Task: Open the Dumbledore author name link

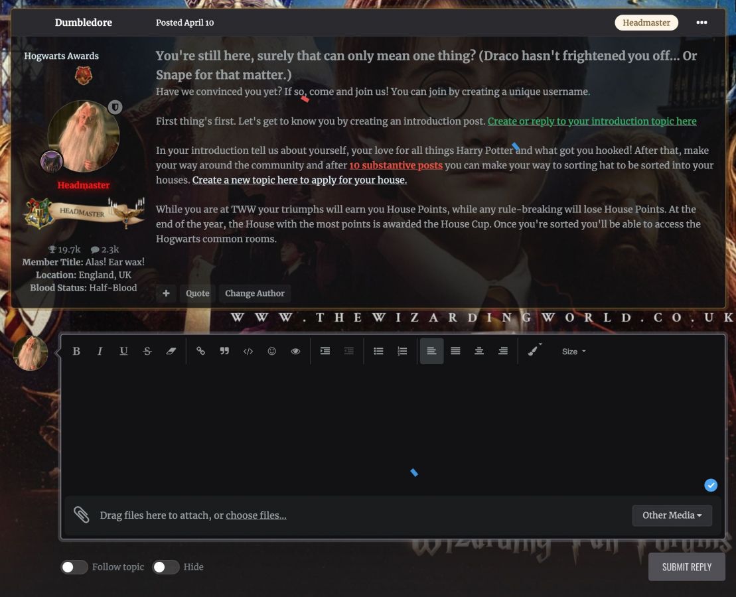Action: 84,23
